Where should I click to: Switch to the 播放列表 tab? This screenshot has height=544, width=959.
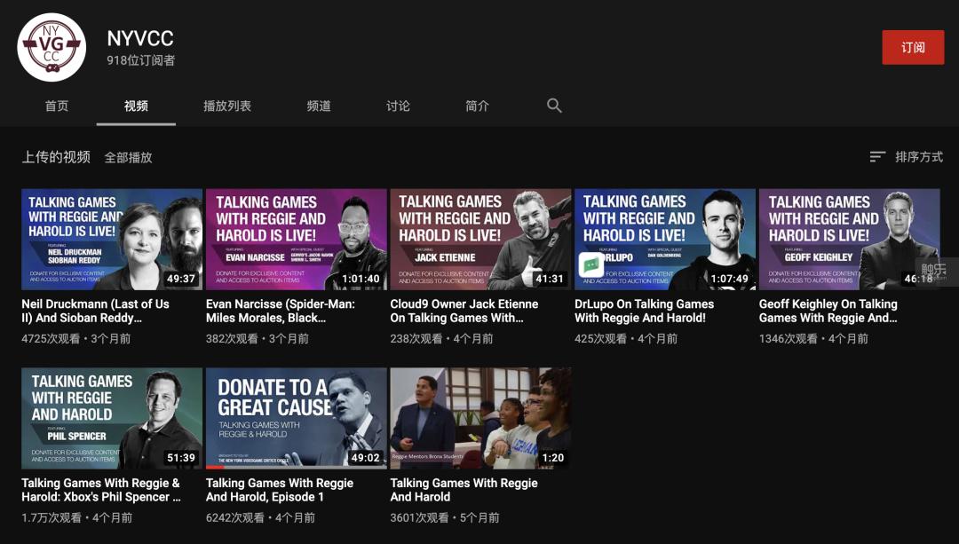click(x=227, y=106)
